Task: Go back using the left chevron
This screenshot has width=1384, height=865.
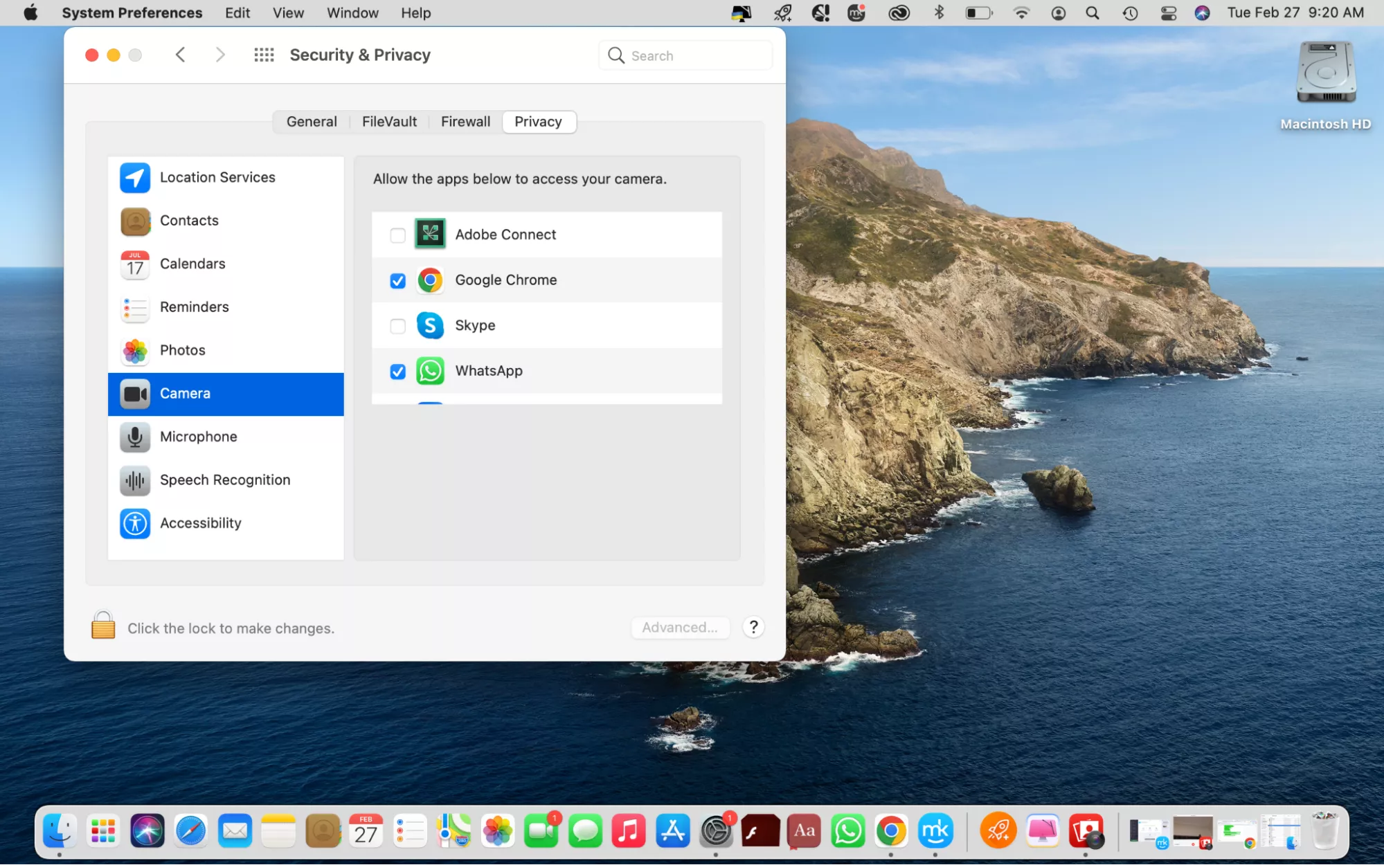Action: [x=181, y=55]
